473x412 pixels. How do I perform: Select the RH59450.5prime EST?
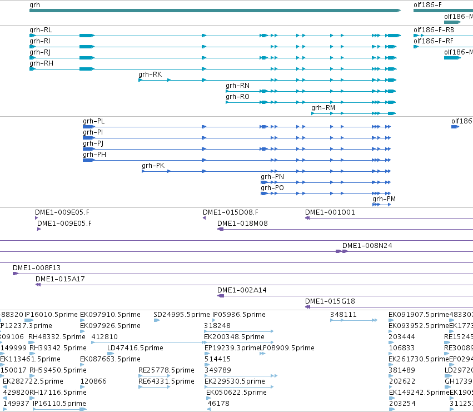tap(58, 370)
